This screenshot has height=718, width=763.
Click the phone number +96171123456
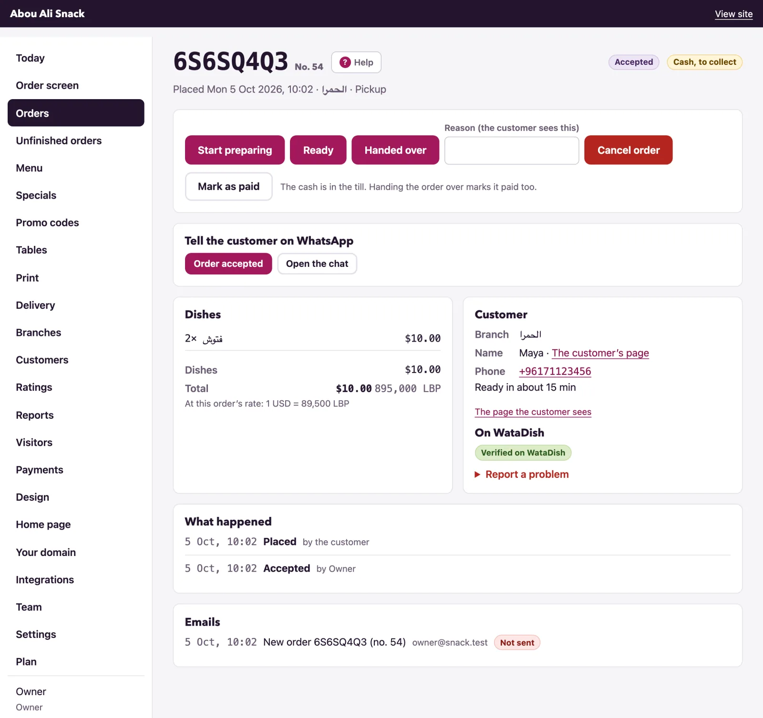point(555,371)
